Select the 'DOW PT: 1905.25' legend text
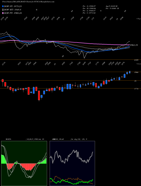The image size is (141, 186). click(x=13, y=13)
